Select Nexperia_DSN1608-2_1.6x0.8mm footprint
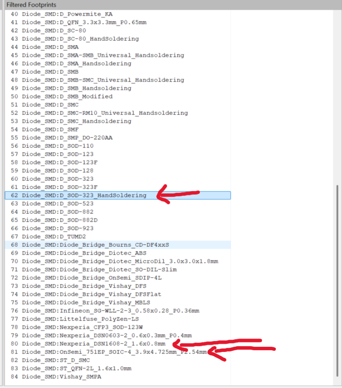This screenshot has height=388, width=342. click(93, 344)
